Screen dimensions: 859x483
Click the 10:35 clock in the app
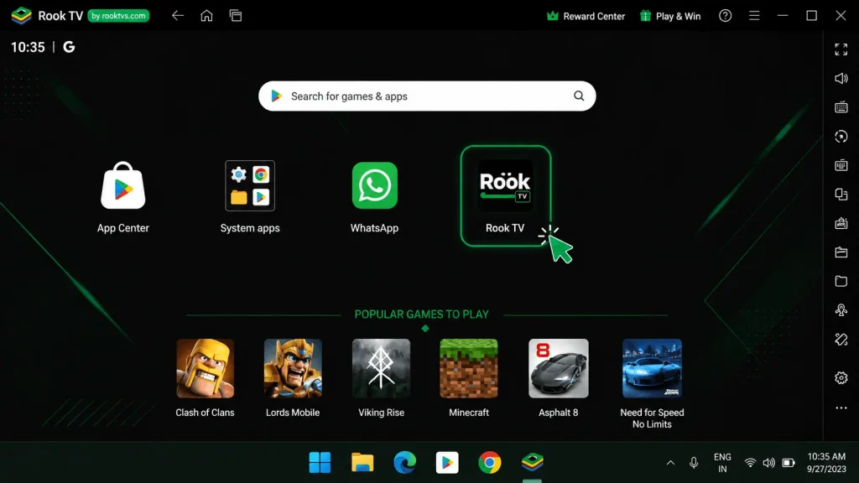(x=28, y=47)
